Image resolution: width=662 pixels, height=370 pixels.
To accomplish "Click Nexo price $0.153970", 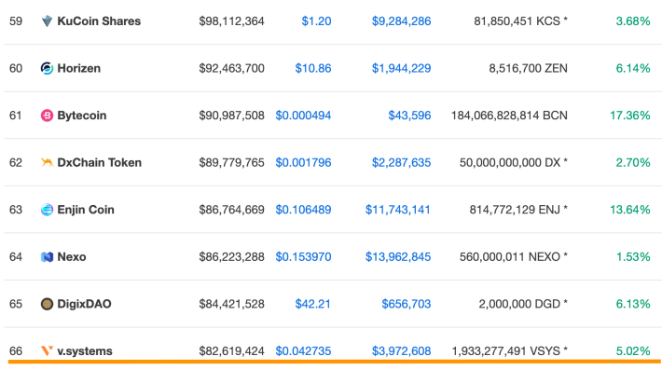I will [303, 257].
